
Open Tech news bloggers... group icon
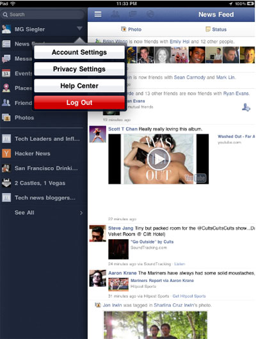(6, 198)
